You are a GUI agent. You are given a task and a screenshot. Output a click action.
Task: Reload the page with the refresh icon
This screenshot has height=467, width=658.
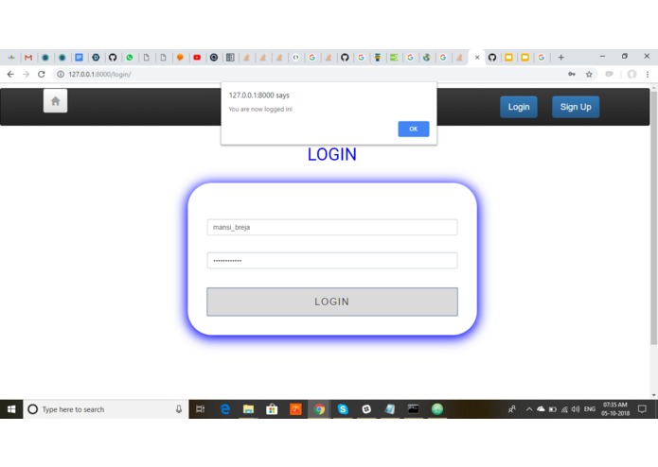pyautogui.click(x=41, y=74)
